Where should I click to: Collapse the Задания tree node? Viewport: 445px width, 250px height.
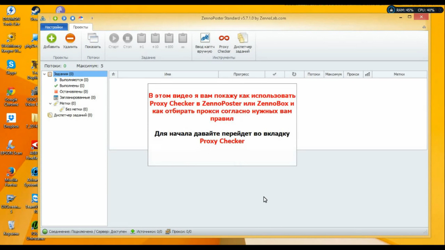(x=45, y=74)
